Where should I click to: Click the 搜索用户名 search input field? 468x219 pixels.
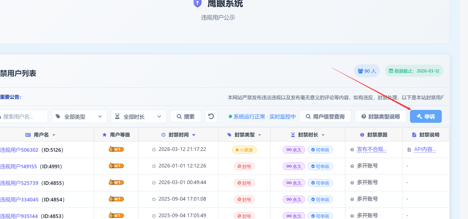pyautogui.click(x=22, y=116)
